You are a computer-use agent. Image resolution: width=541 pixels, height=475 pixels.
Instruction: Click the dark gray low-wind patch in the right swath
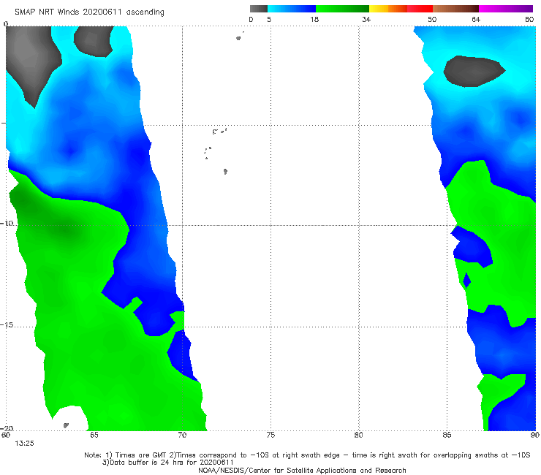474,71
